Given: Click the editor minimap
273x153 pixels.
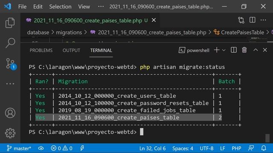Looking at the screenshot, I should [x=258, y=40].
